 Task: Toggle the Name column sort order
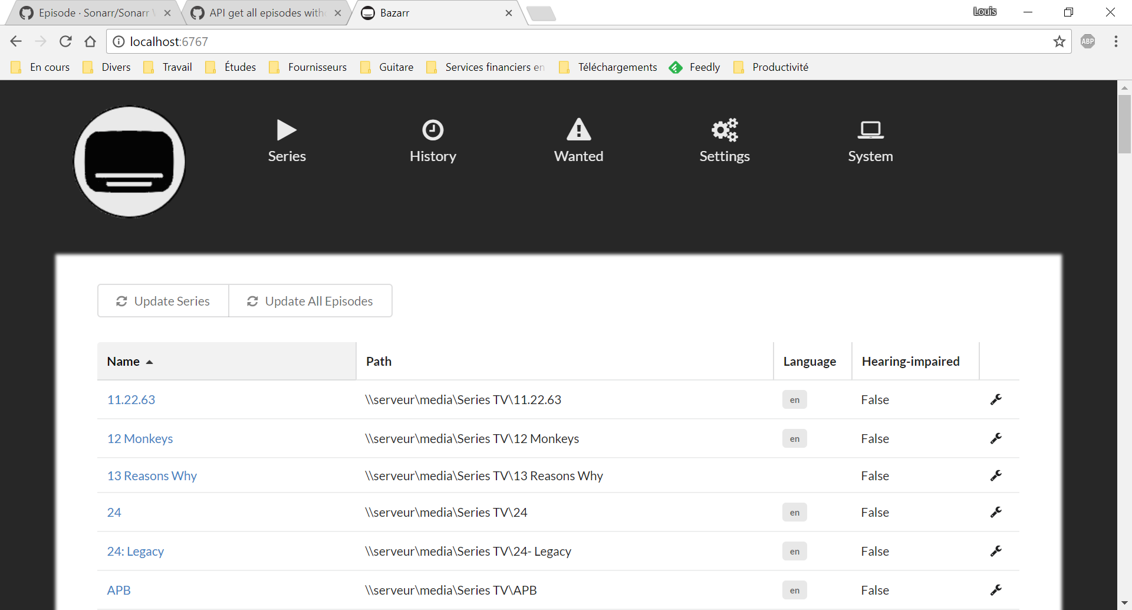[x=129, y=361]
